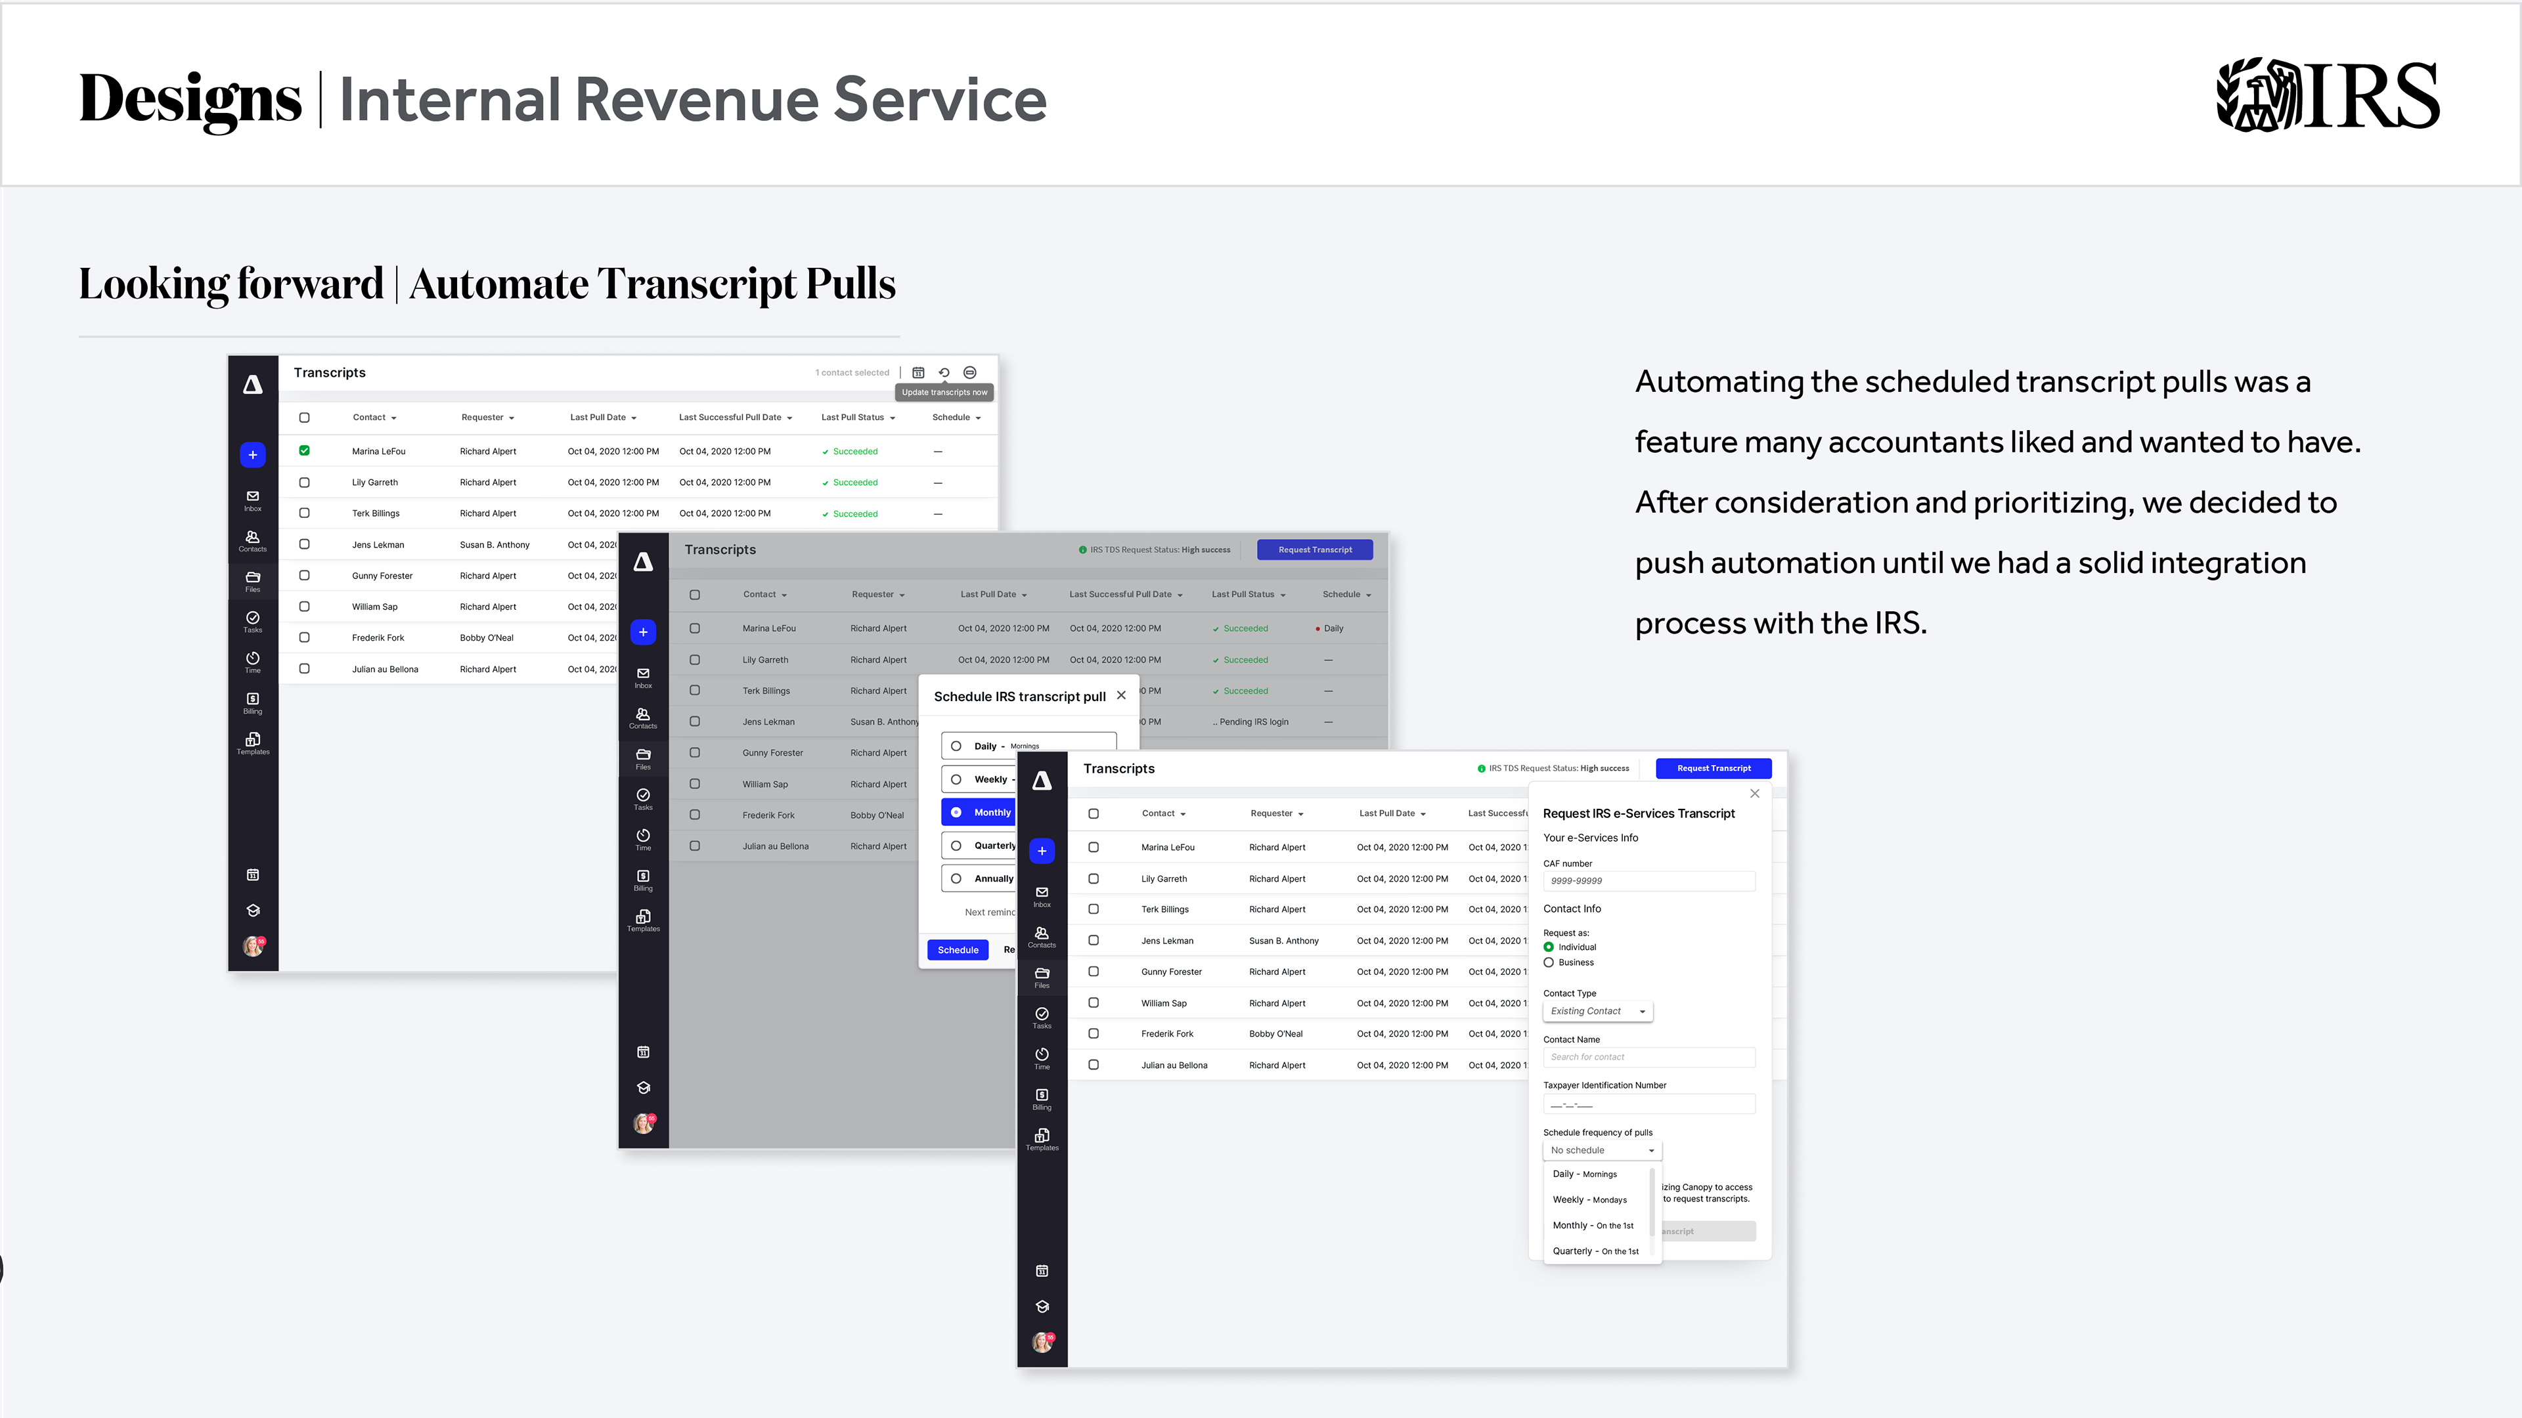The width and height of the screenshot is (2522, 1418).
Task: Open Inbox in the middle window sidebar
Action: 643,678
